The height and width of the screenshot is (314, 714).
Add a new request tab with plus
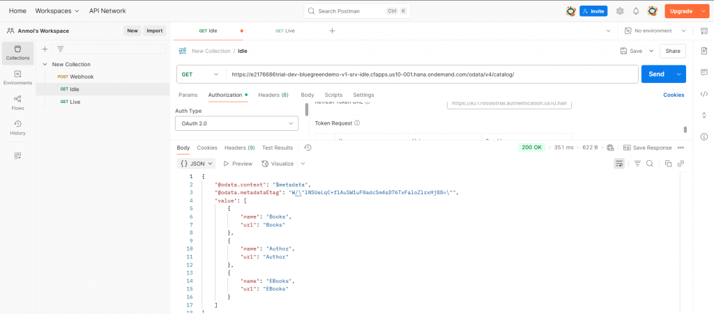coord(333,31)
